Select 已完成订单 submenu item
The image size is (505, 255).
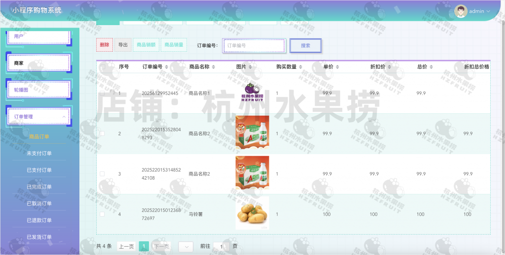coord(39,187)
